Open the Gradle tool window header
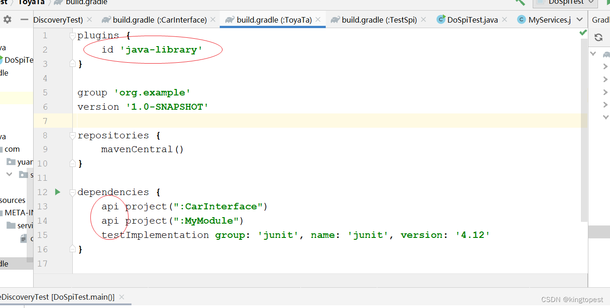 601,20
